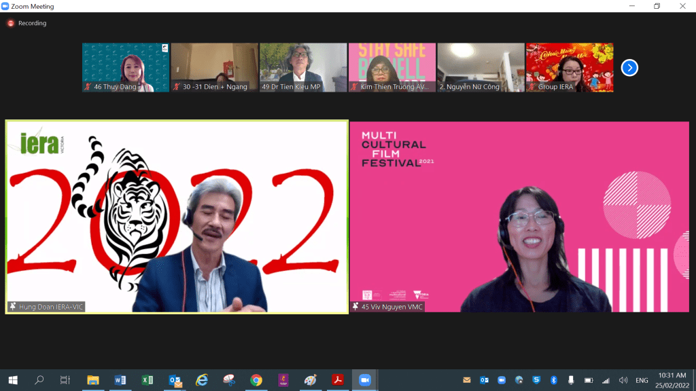Screen dimensions: 696x391
Task: Click the microphone icon in system tray
Action: click(x=571, y=380)
